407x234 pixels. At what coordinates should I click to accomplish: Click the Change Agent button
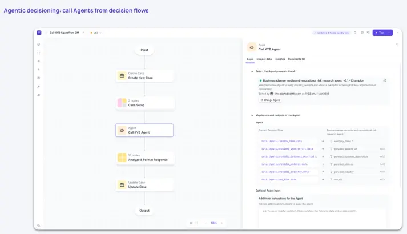pos(270,100)
